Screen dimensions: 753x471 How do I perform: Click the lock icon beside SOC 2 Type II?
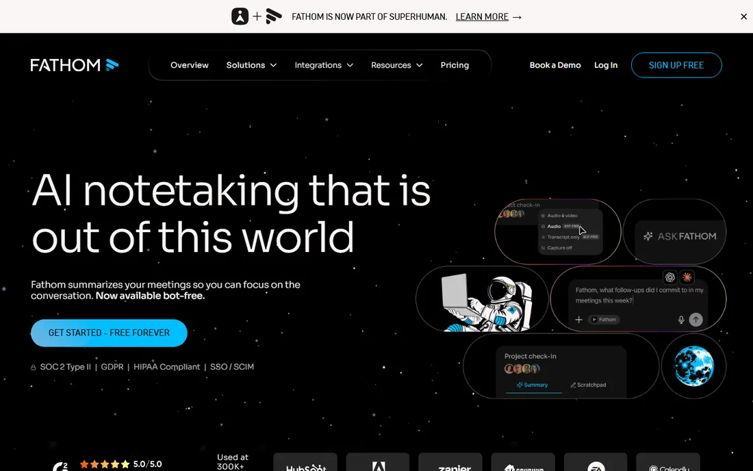point(33,368)
